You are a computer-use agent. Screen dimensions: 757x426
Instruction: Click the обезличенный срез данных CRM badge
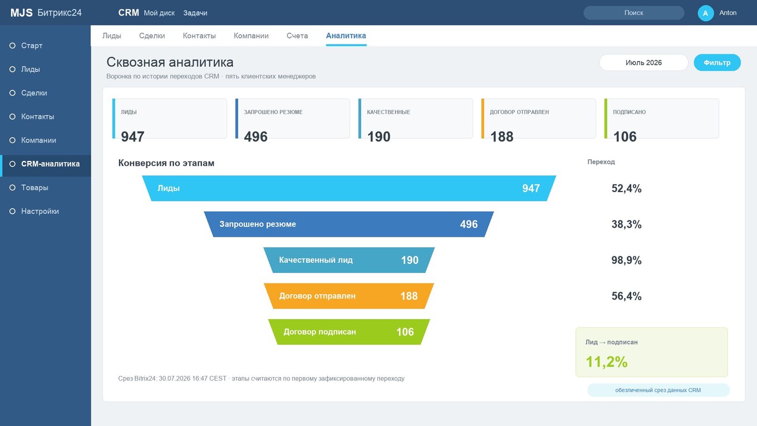point(658,390)
